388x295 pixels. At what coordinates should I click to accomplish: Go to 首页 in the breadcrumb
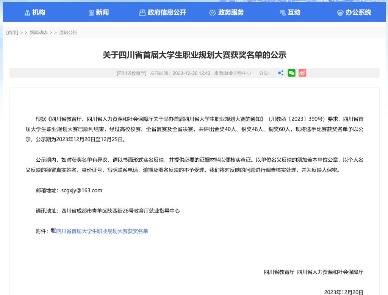click(x=12, y=33)
